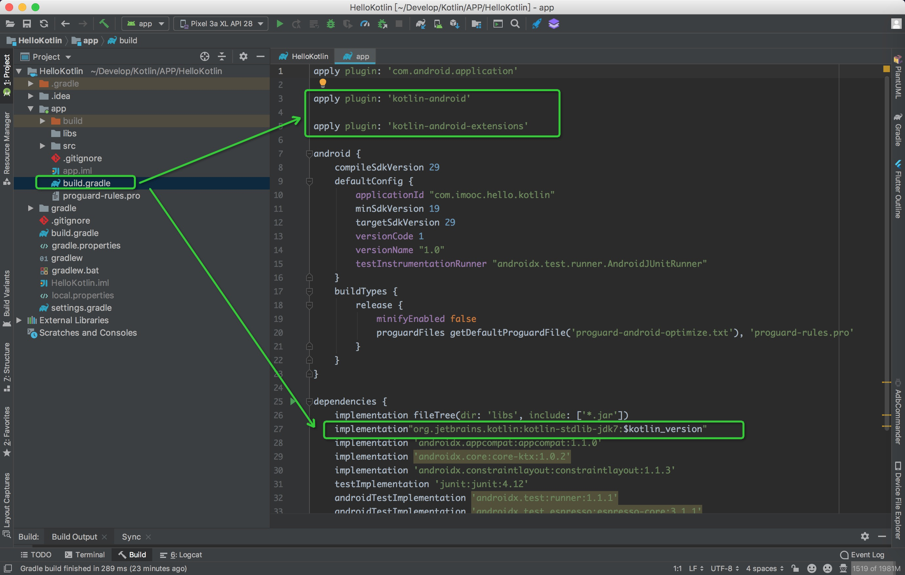
Task: Expand the src folder in tree
Action: [42, 146]
